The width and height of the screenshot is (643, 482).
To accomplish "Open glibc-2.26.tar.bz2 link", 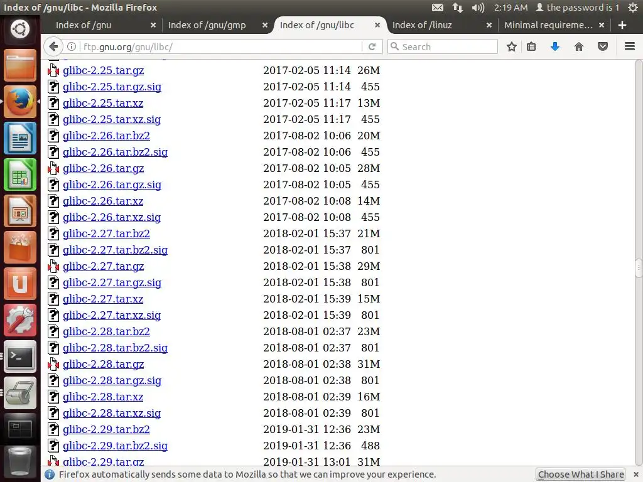I will [x=106, y=136].
